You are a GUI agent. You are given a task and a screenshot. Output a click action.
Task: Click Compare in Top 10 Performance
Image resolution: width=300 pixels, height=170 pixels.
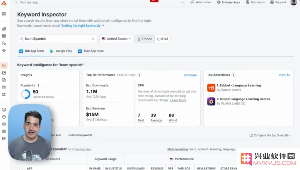click(x=190, y=75)
